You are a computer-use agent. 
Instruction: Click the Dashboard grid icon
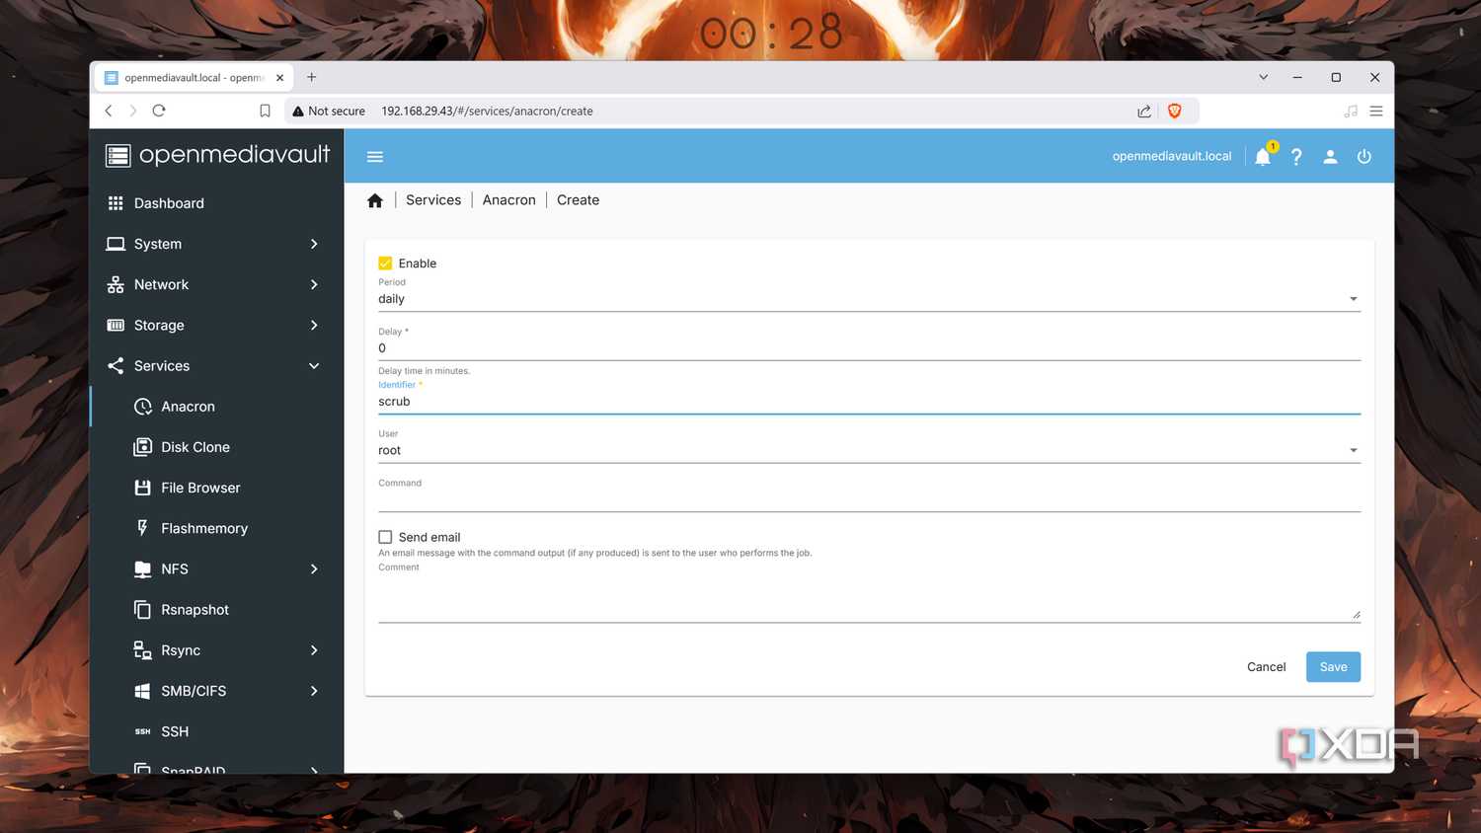[x=116, y=202]
